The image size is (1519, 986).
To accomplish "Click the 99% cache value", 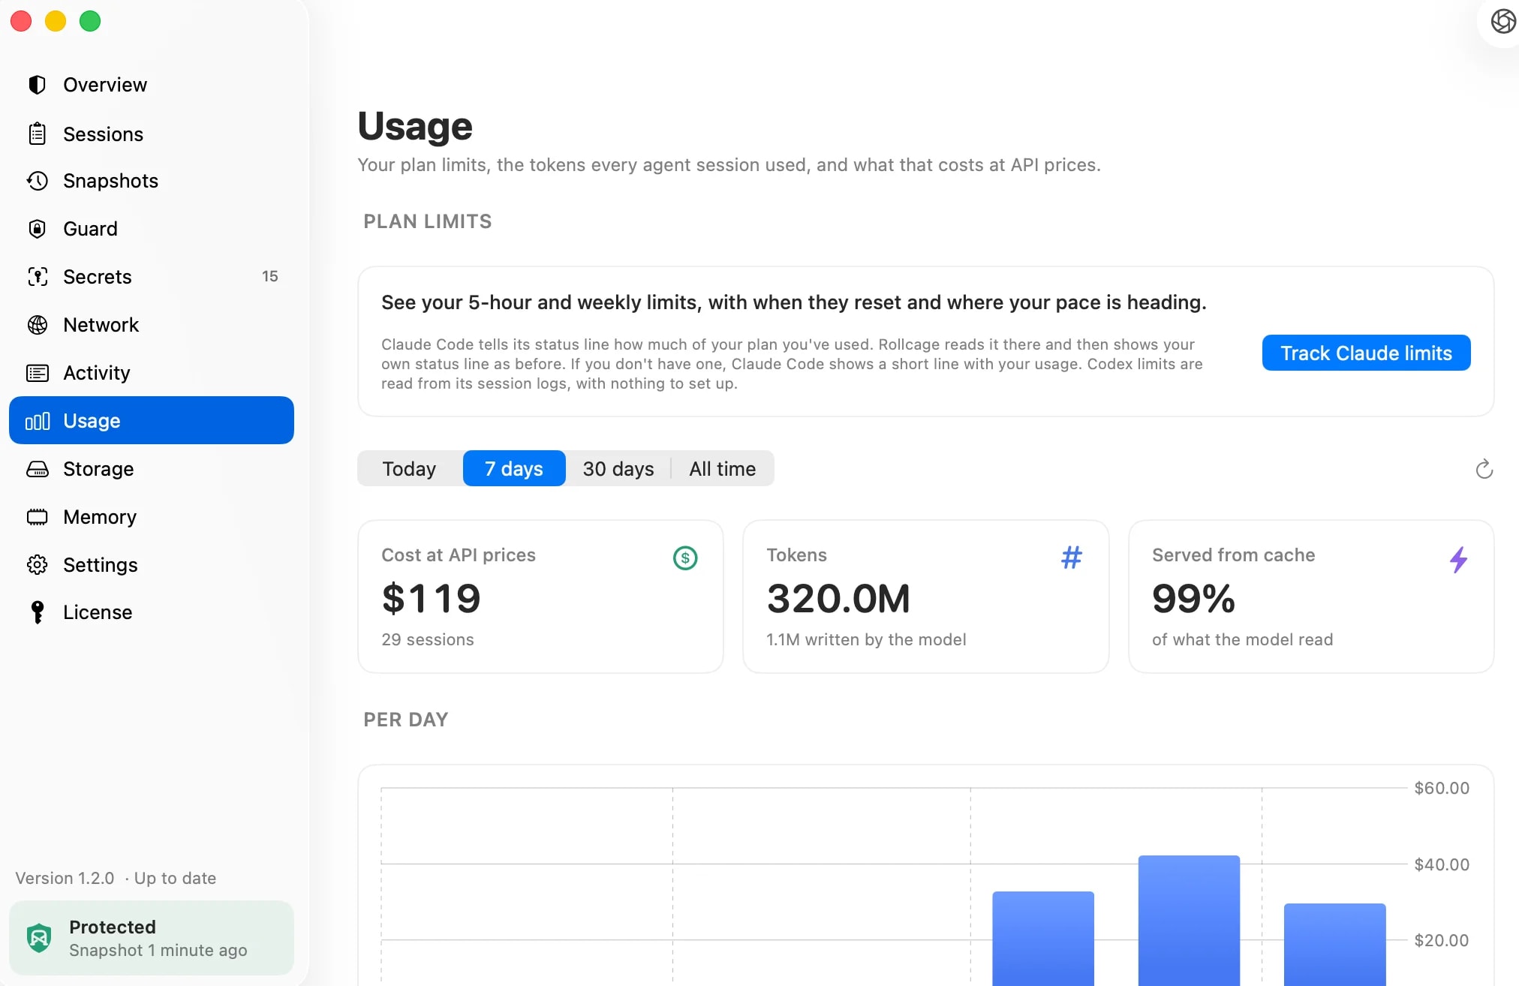I will tap(1193, 599).
